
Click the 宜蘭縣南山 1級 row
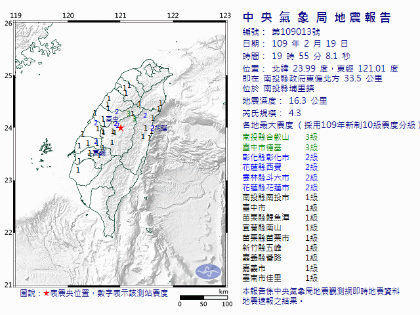point(280,228)
